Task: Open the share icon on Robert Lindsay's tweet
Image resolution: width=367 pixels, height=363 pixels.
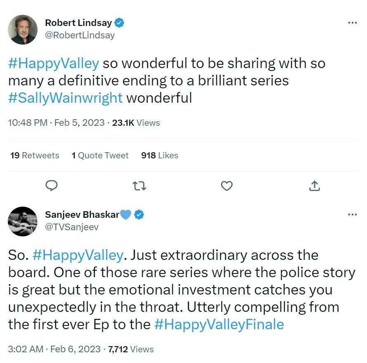Action: (x=314, y=186)
